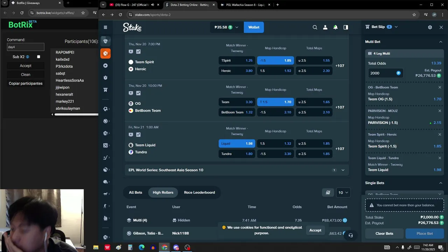448x252 pixels.
Task: Open live stream for Team Spirit vs Heroic
Action: (x=131, y=51)
